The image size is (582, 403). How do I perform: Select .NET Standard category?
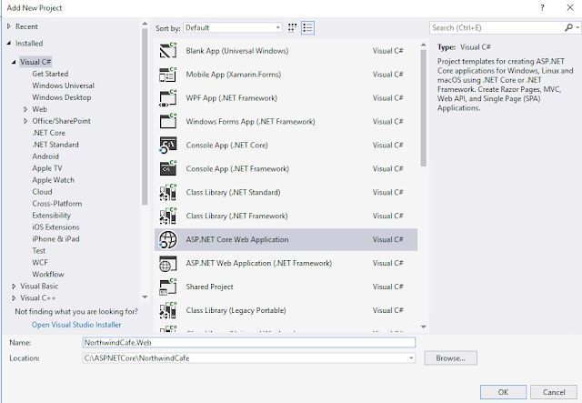tap(55, 145)
